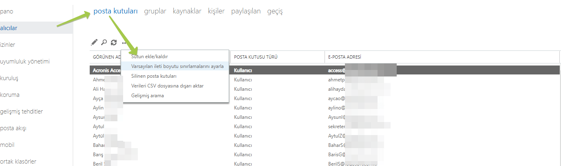561x166 pixels.
Task: Select the Acronis Access mailbox row
Action: pyautogui.click(x=325, y=70)
